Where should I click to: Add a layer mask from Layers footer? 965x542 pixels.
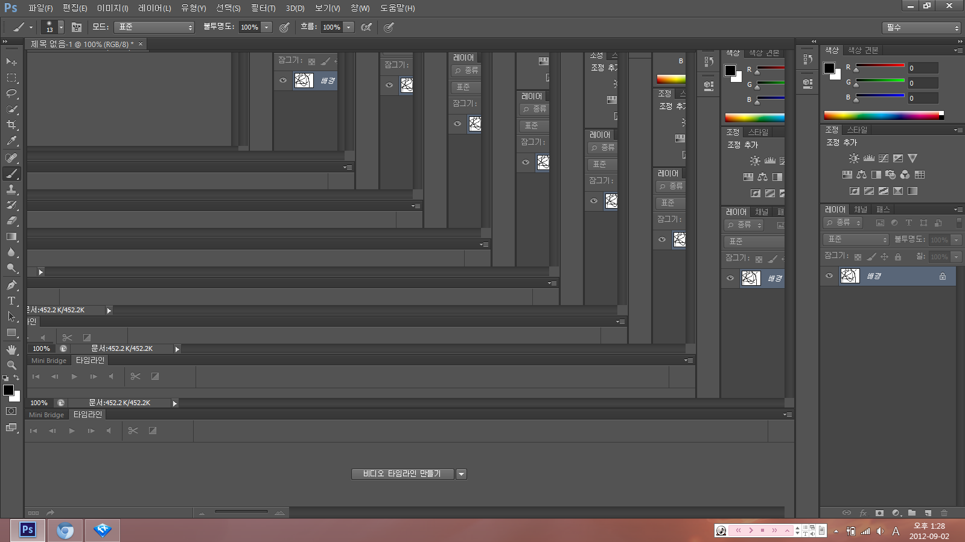point(879,513)
